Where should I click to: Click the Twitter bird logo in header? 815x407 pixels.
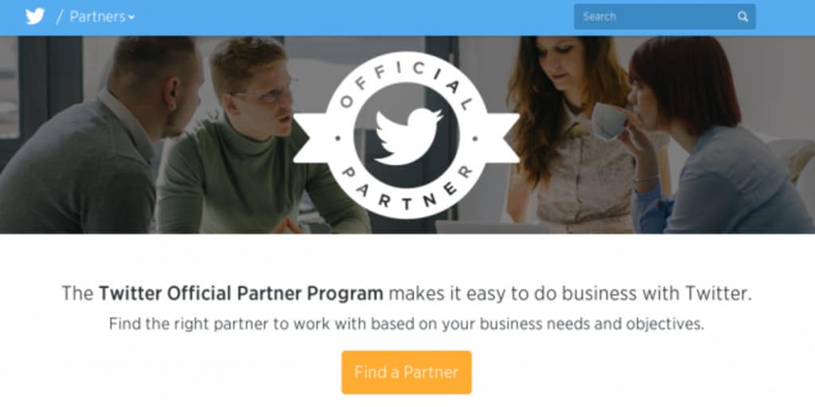pos(35,17)
